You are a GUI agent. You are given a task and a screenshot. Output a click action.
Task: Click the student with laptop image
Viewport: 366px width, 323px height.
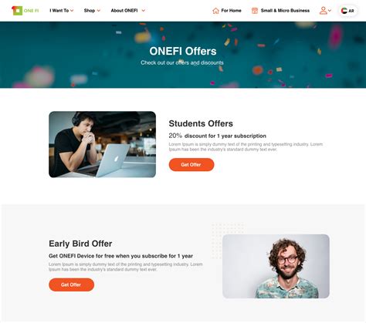pyautogui.click(x=102, y=144)
